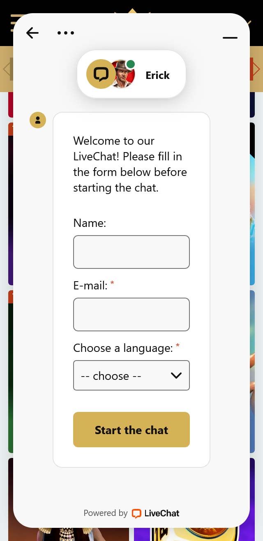Image resolution: width=263 pixels, height=541 pixels.
Task: Minimize the LiveChat window
Action: tap(230, 38)
